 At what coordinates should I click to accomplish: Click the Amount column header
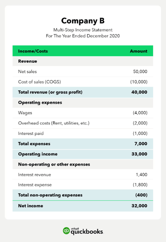point(139,51)
